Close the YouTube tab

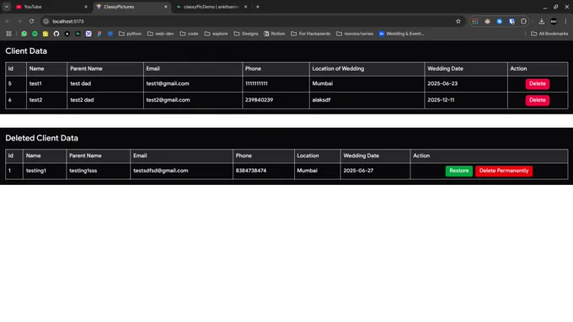coord(86,7)
